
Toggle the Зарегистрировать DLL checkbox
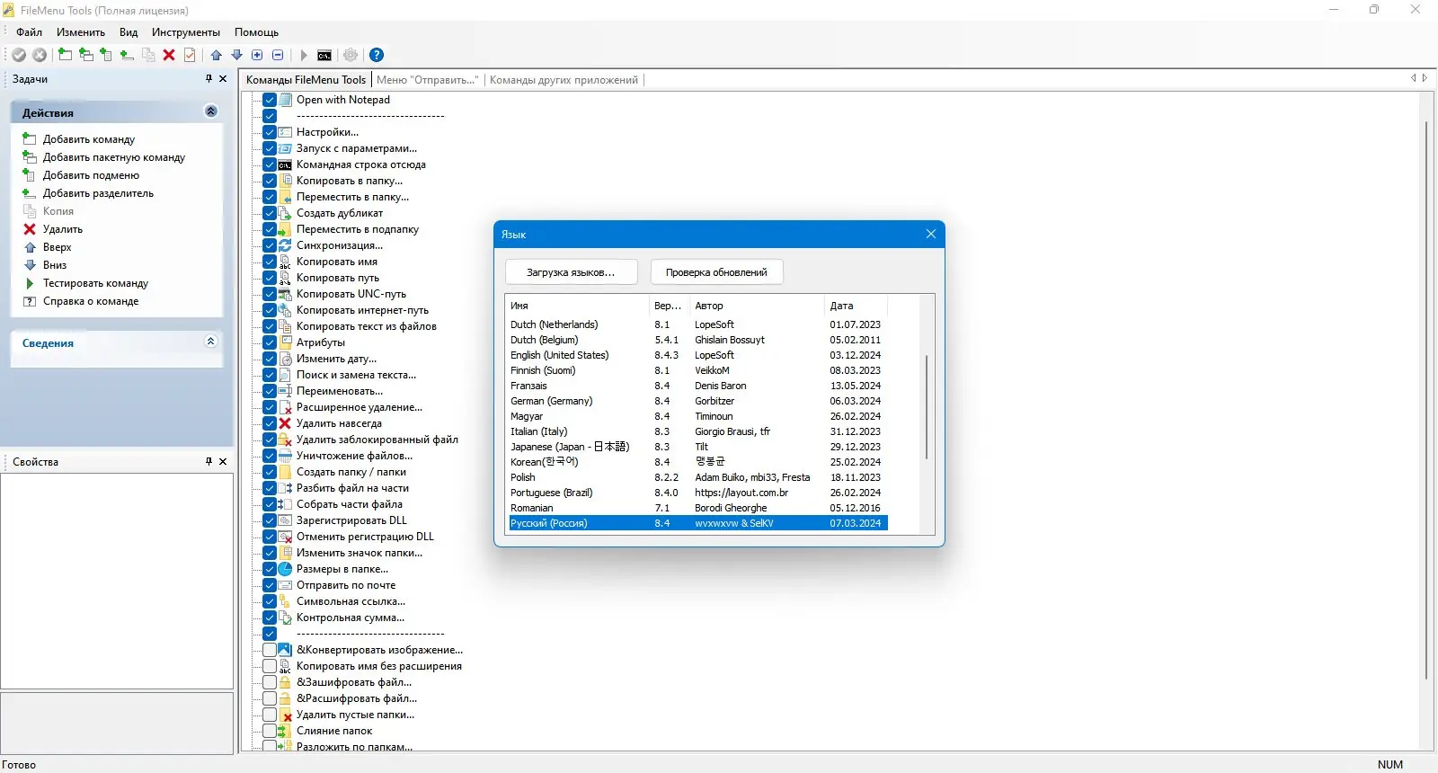coord(270,520)
